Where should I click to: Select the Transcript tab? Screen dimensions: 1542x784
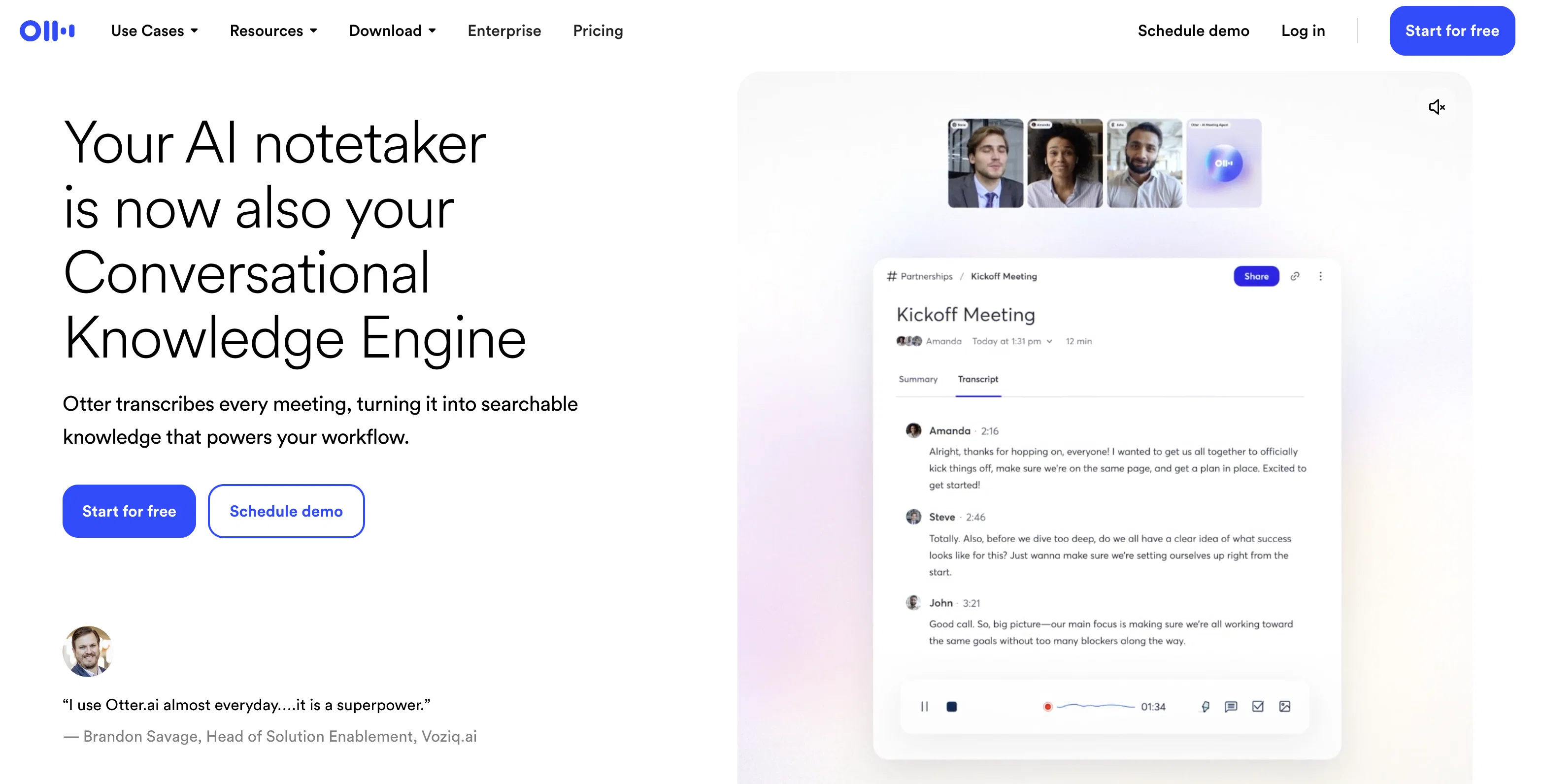[x=978, y=379]
